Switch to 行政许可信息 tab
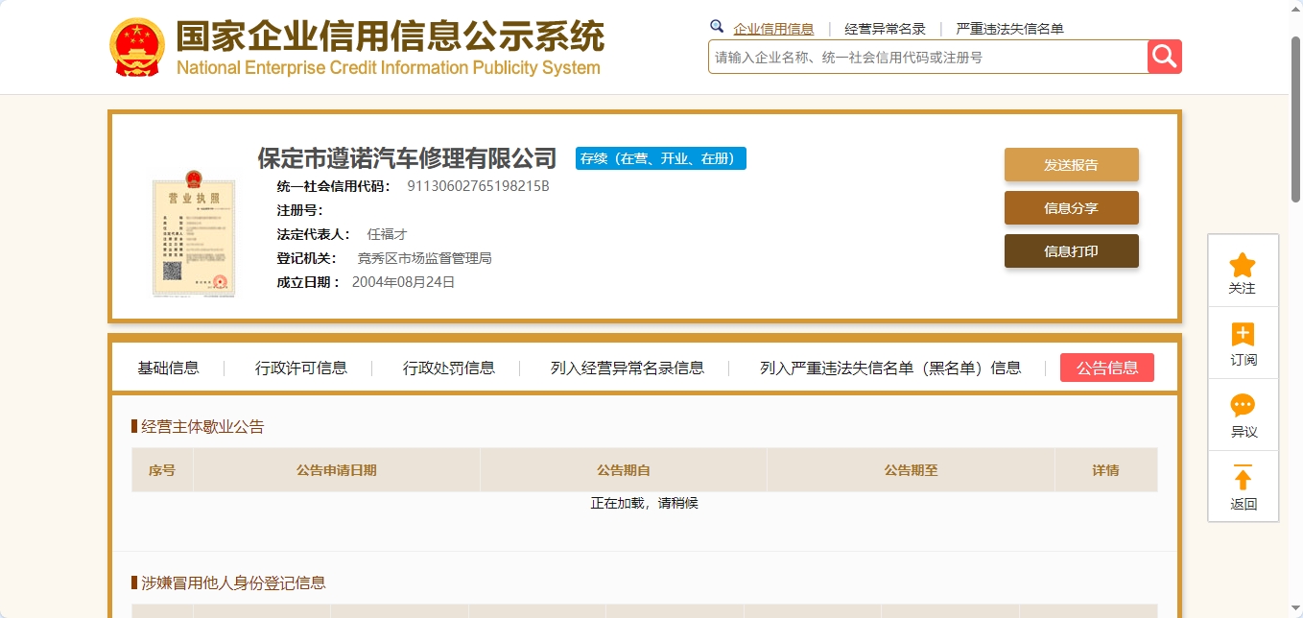The width and height of the screenshot is (1303, 618). [x=301, y=368]
